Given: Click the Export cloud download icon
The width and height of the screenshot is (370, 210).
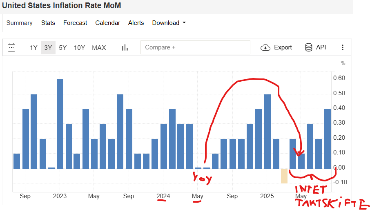Looking at the screenshot, I should coord(265,47).
